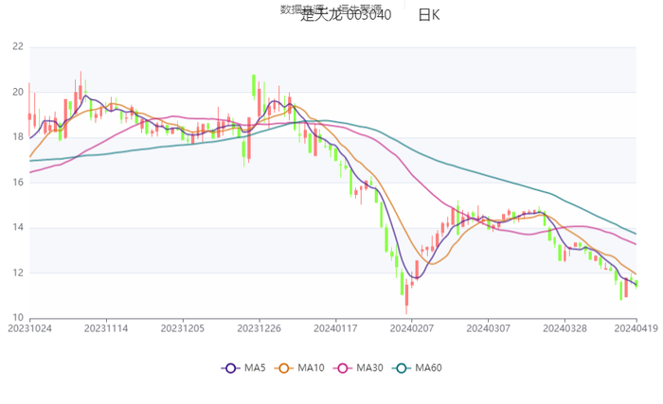663x404 pixels.
Task: Select the 日K label in the title
Action: coord(429,15)
